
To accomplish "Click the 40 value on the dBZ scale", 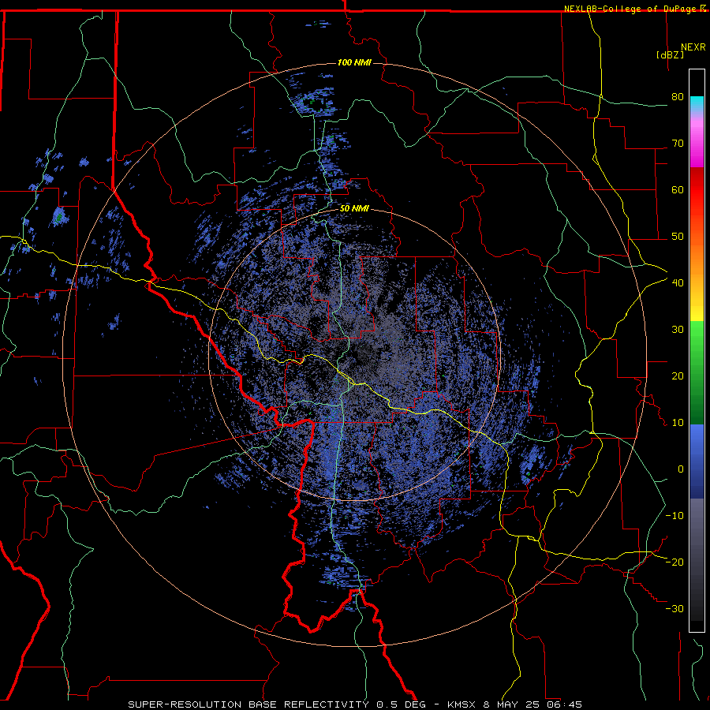I will tap(678, 283).
